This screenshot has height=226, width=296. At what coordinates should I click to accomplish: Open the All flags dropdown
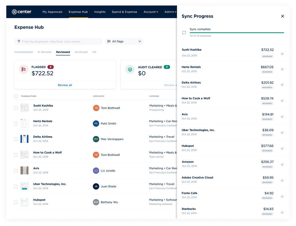pos(124,42)
